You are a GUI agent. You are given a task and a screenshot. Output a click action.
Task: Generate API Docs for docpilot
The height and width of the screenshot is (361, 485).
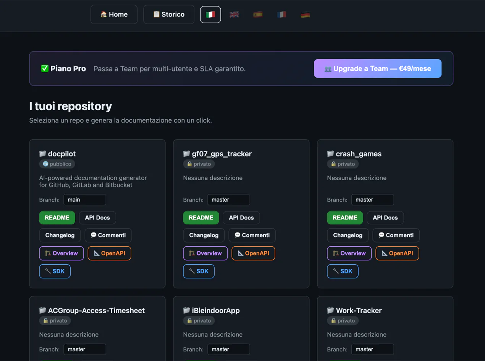(97, 218)
